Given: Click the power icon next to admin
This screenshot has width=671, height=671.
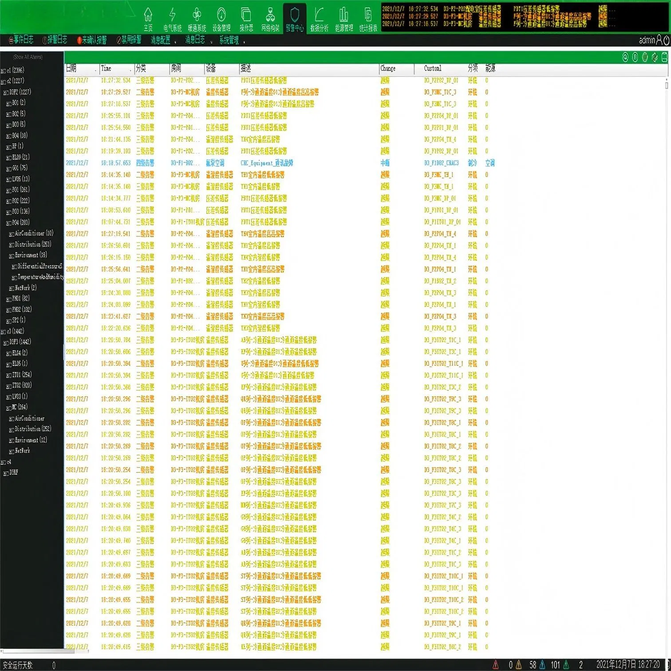Looking at the screenshot, I should [667, 40].
